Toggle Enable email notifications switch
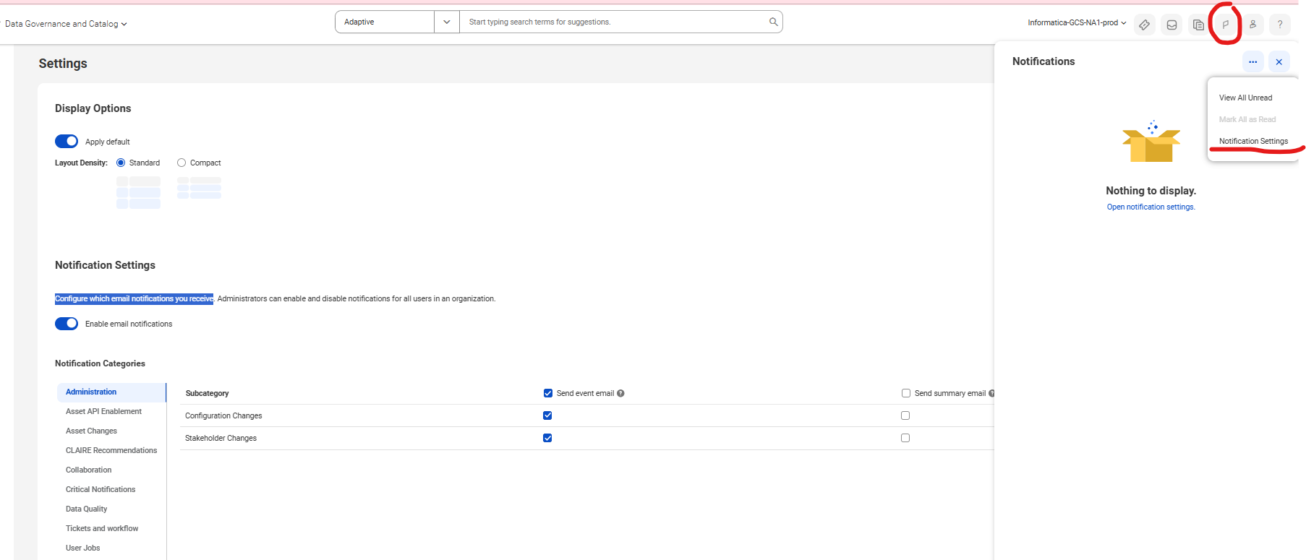 tap(67, 324)
